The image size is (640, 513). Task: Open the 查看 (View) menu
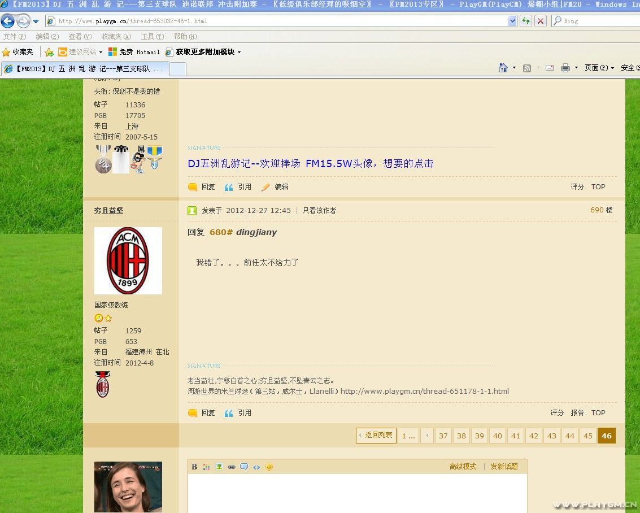pos(80,37)
